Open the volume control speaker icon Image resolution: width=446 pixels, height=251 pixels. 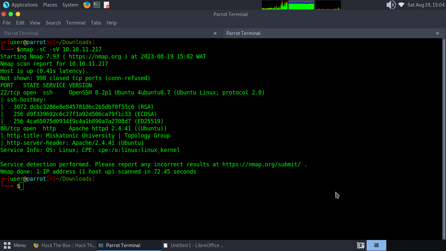pos(390,5)
